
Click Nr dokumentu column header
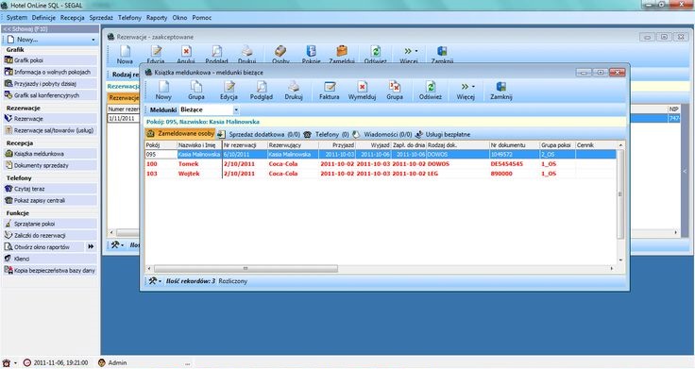[x=514, y=144]
